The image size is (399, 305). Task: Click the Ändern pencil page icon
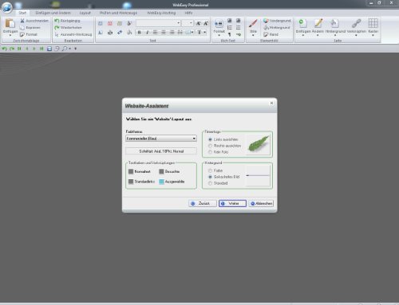[318, 23]
